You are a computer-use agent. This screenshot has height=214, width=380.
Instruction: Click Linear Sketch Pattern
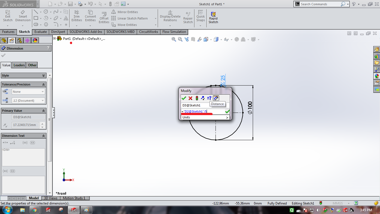pyautogui.click(x=130, y=18)
